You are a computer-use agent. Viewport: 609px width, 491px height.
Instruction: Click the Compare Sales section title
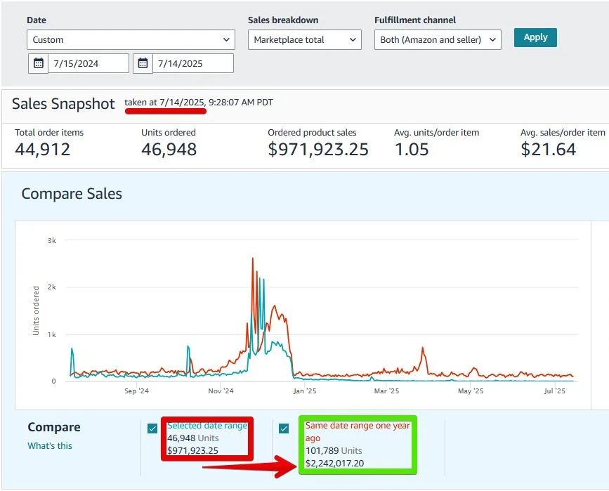(72, 194)
